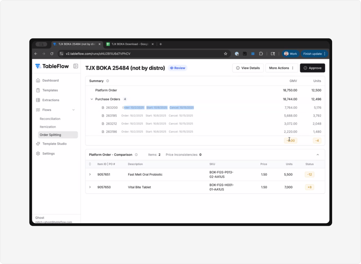The height and width of the screenshot is (264, 361).
Task: Click the SKU column header
Action: tap(212, 164)
